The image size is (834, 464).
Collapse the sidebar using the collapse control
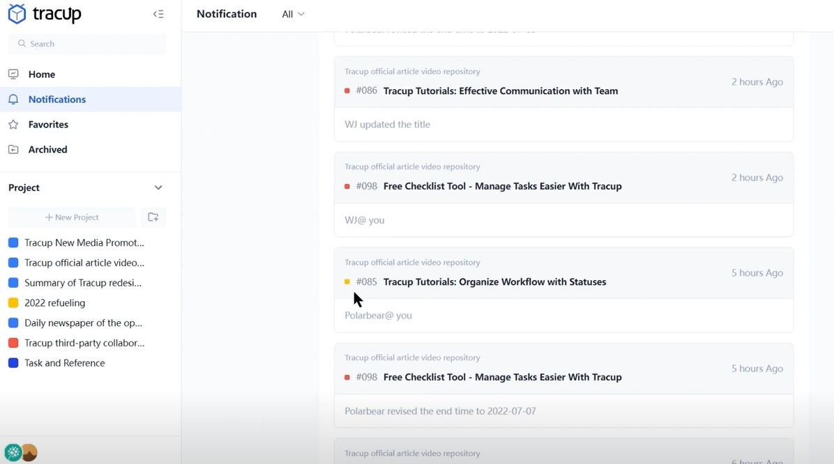click(x=158, y=13)
